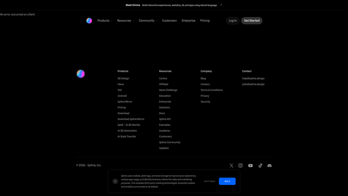Open Download footer link
The width and height of the screenshot is (348, 196).
123,113
